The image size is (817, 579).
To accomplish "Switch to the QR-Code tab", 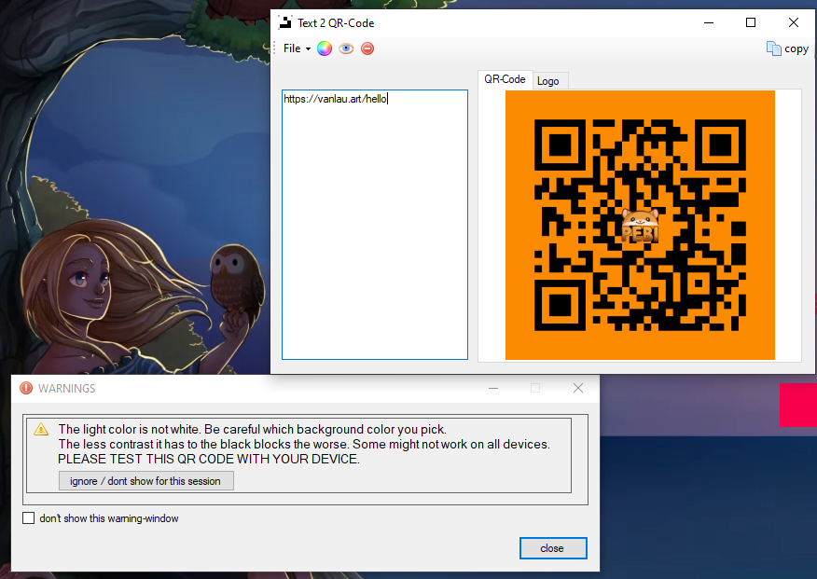I will [505, 80].
